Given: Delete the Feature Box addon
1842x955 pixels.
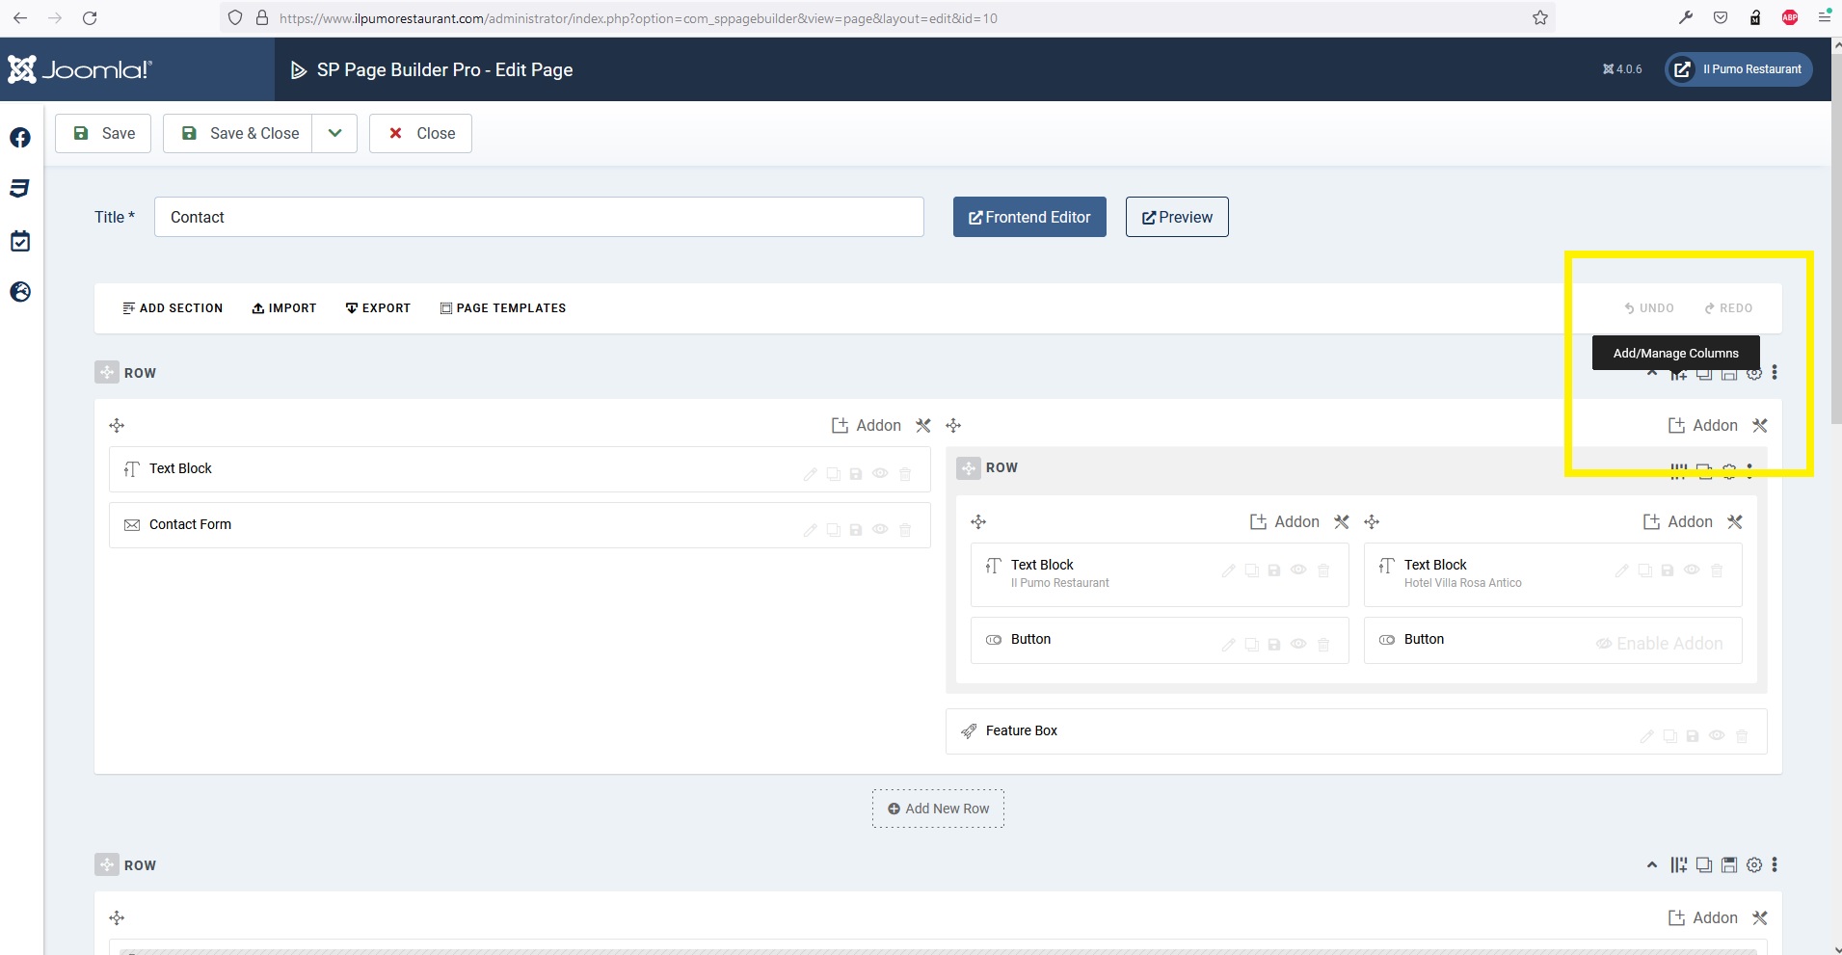Looking at the screenshot, I should point(1742,736).
